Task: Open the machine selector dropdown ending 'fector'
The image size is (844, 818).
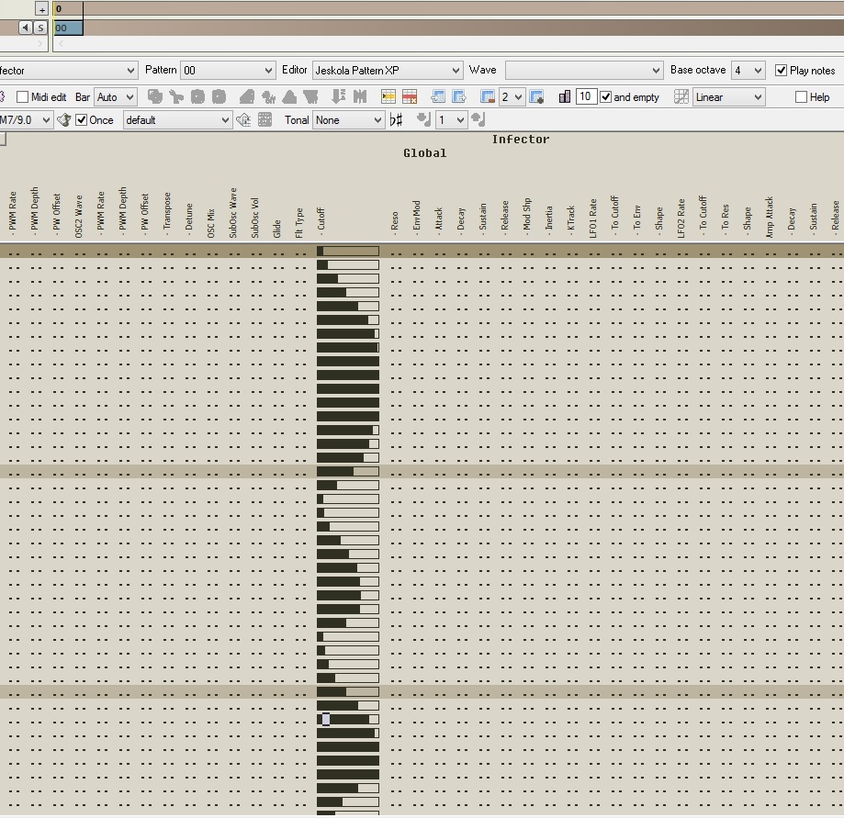Action: [68, 71]
